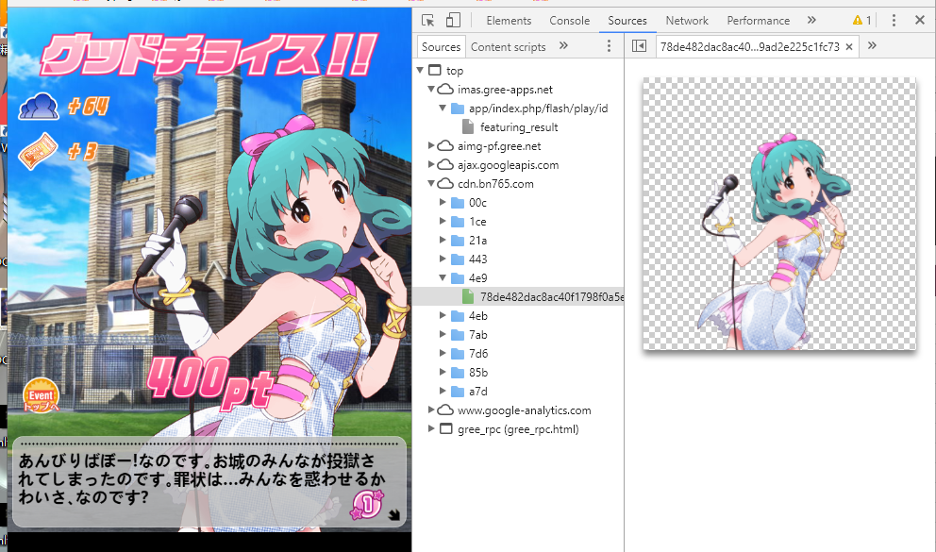Click the ticket icon beside +3
The width and height of the screenshot is (936, 552).
(x=38, y=151)
